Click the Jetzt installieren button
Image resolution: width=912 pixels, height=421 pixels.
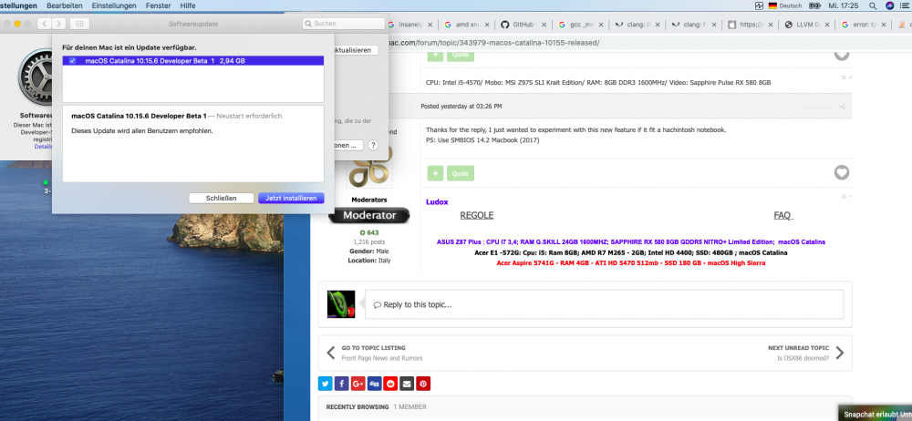coord(291,199)
